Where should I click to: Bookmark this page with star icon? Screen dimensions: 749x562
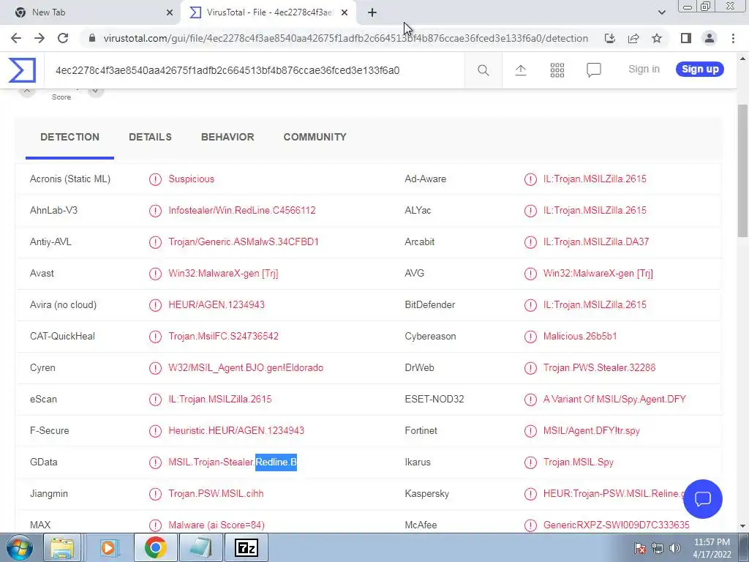coord(657,38)
